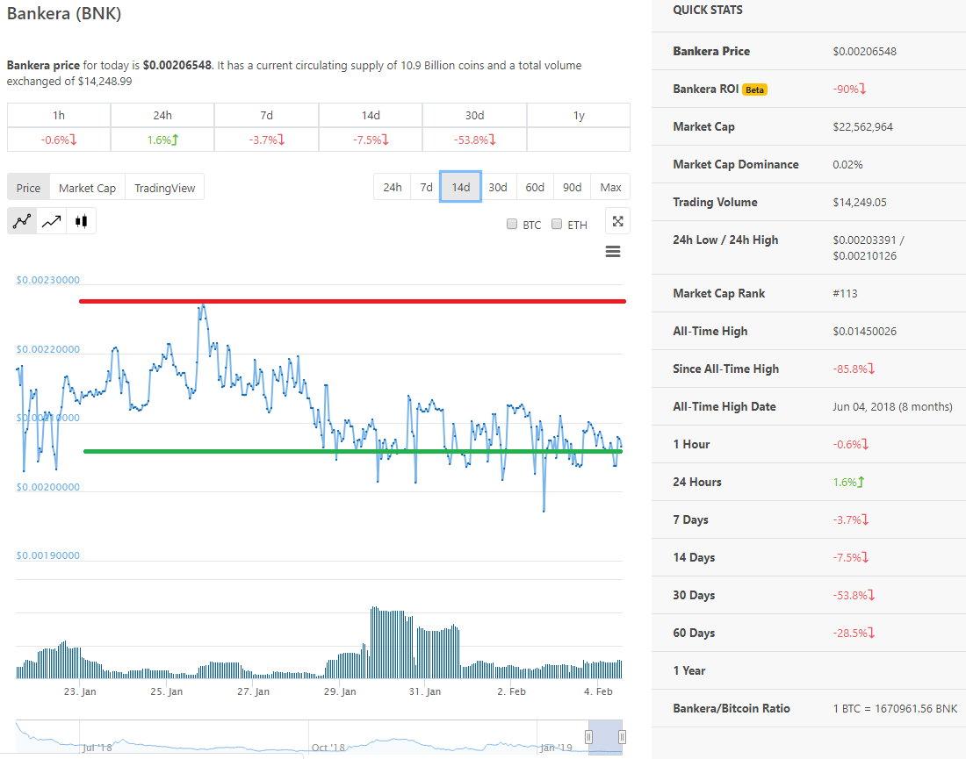Grab the right navigator range handle
This screenshot has height=759, width=966.
623,737
